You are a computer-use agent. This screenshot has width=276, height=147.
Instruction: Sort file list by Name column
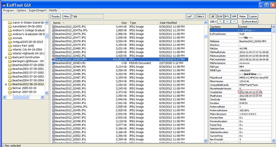(x=77, y=23)
